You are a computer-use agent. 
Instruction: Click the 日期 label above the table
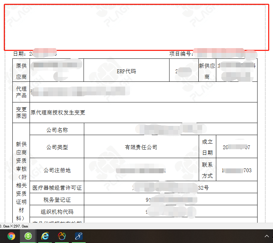(20, 54)
